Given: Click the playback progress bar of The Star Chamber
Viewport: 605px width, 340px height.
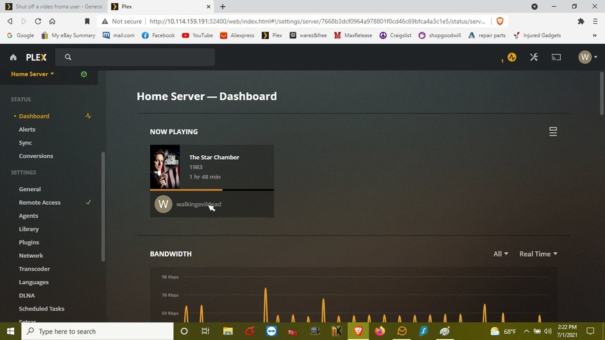Looking at the screenshot, I should 212,190.
